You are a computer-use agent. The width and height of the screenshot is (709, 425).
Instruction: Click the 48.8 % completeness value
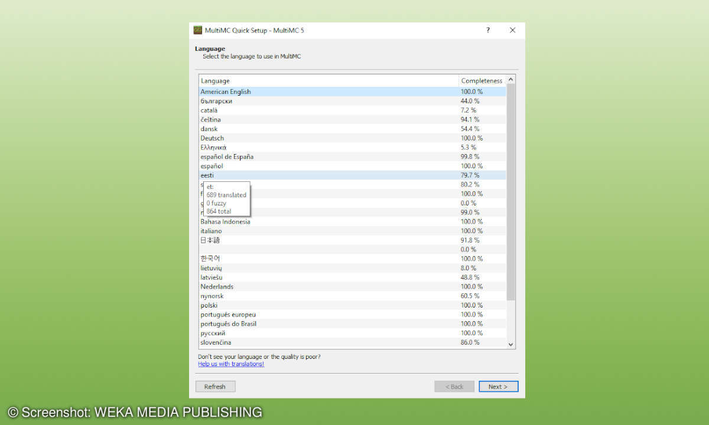pyautogui.click(x=470, y=277)
